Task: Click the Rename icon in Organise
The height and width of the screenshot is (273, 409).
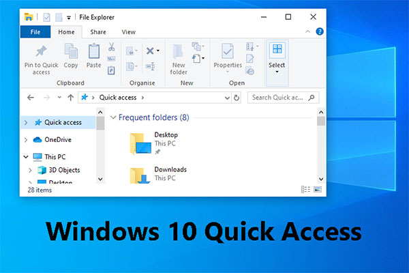Action: [x=150, y=66]
